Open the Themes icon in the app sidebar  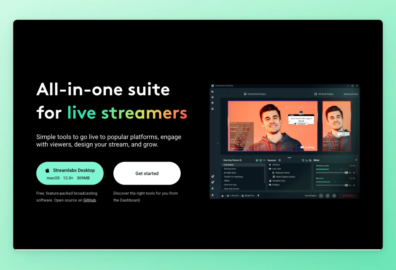(x=212, y=97)
